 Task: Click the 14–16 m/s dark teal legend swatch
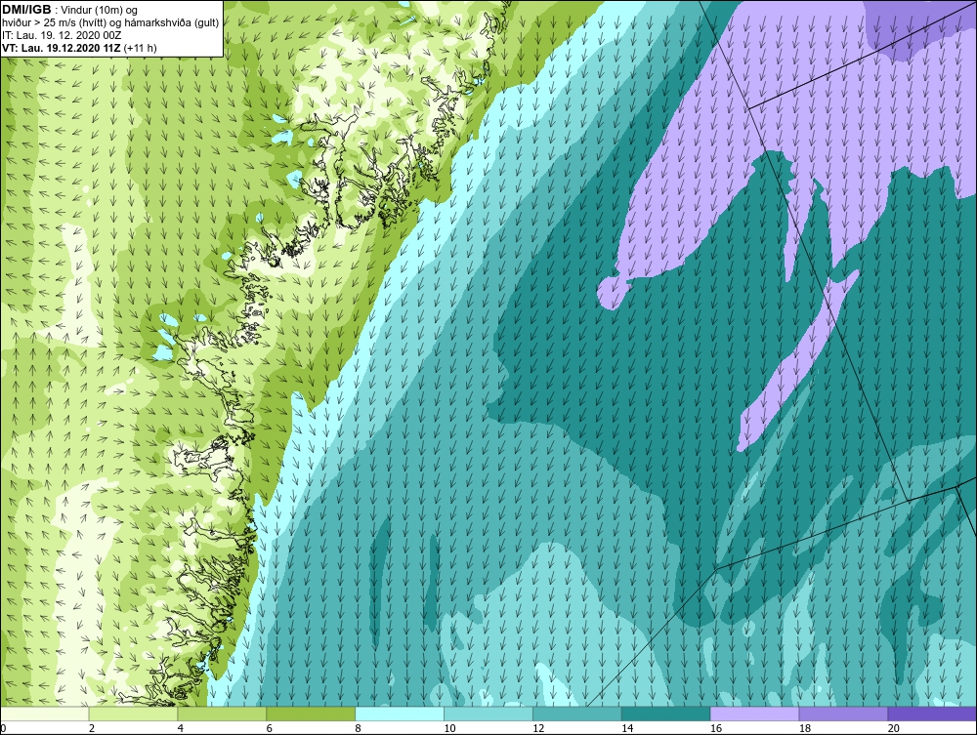(666, 714)
